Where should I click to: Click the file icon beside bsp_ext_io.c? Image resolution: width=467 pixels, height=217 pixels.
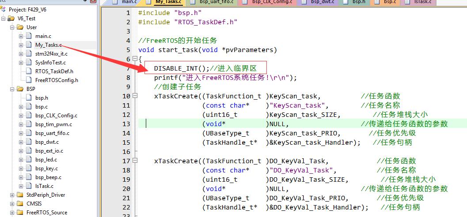pos(29,151)
